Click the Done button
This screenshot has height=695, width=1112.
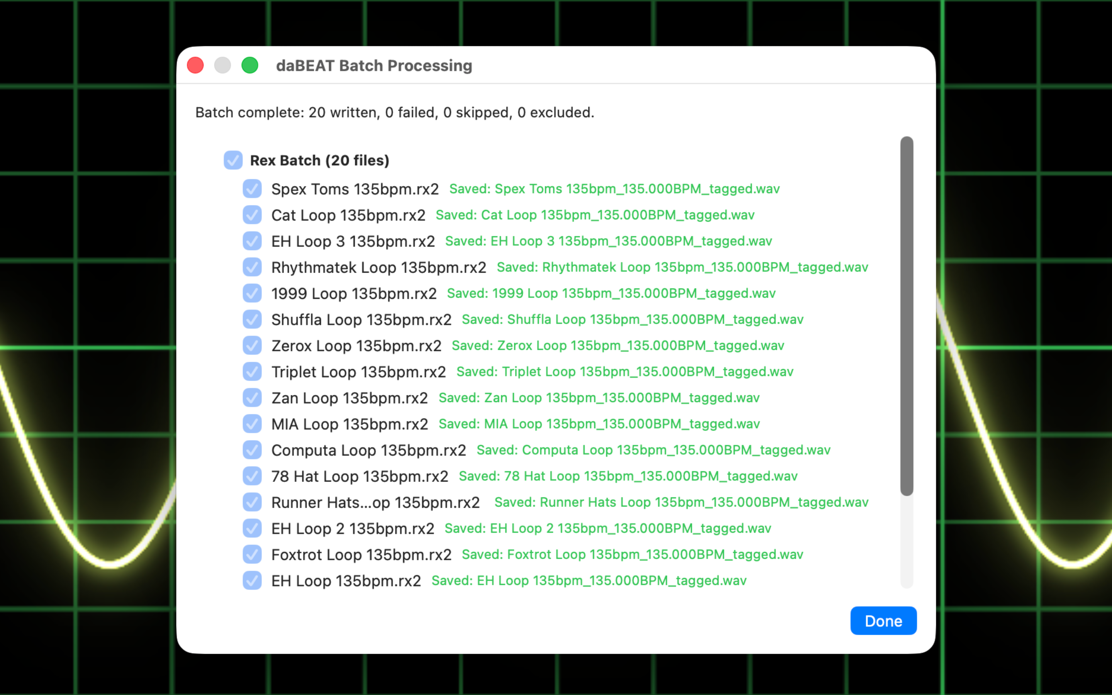coord(883,621)
